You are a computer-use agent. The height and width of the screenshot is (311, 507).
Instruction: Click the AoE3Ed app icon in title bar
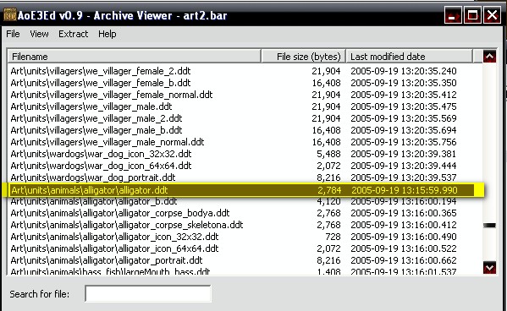pos(9,15)
